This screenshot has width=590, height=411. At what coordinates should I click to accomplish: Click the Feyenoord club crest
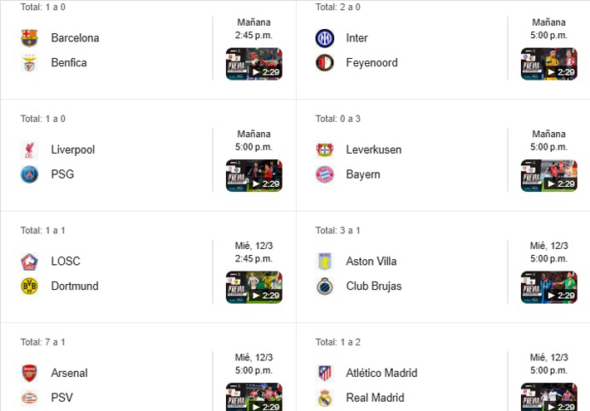coord(325,62)
